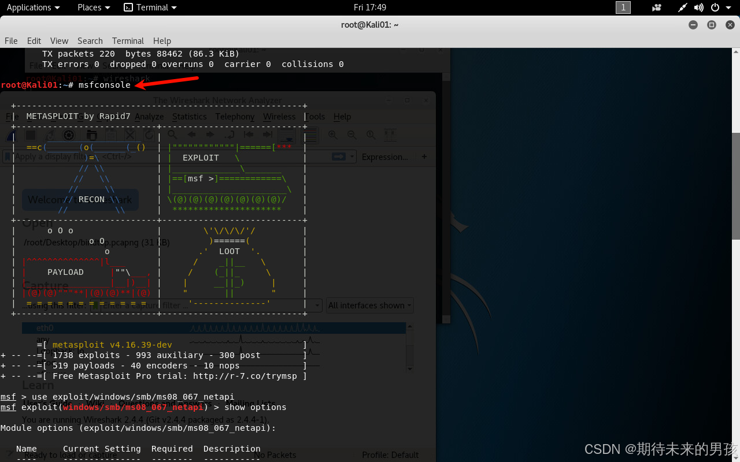This screenshot has width=740, height=462.
Task: Click the 'use exploit/windows/smb/ms08_067_netapi' command line
Action: tap(133, 397)
